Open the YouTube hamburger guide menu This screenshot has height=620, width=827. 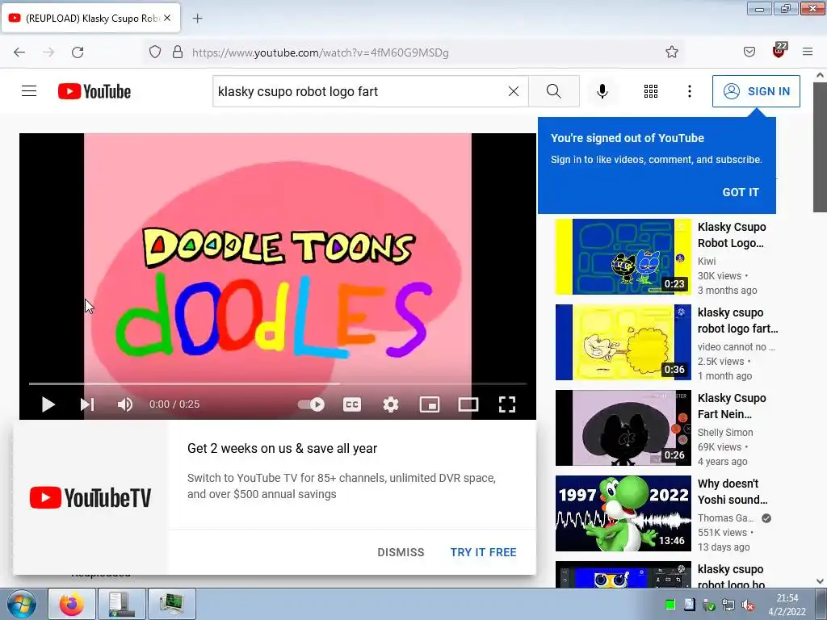(x=29, y=91)
